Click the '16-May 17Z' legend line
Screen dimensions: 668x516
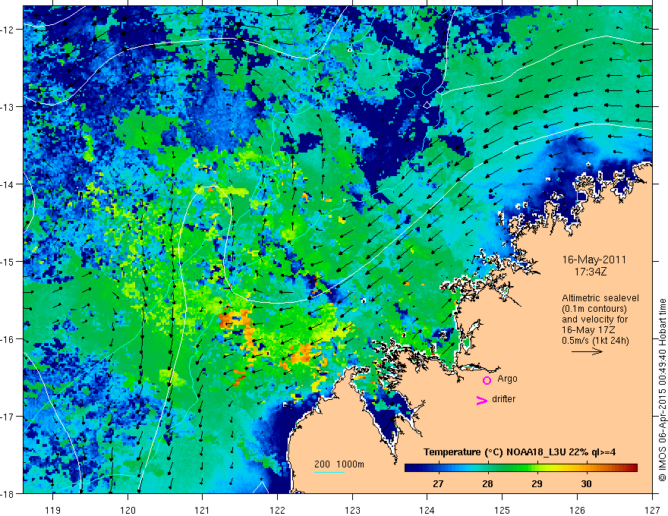[588, 330]
